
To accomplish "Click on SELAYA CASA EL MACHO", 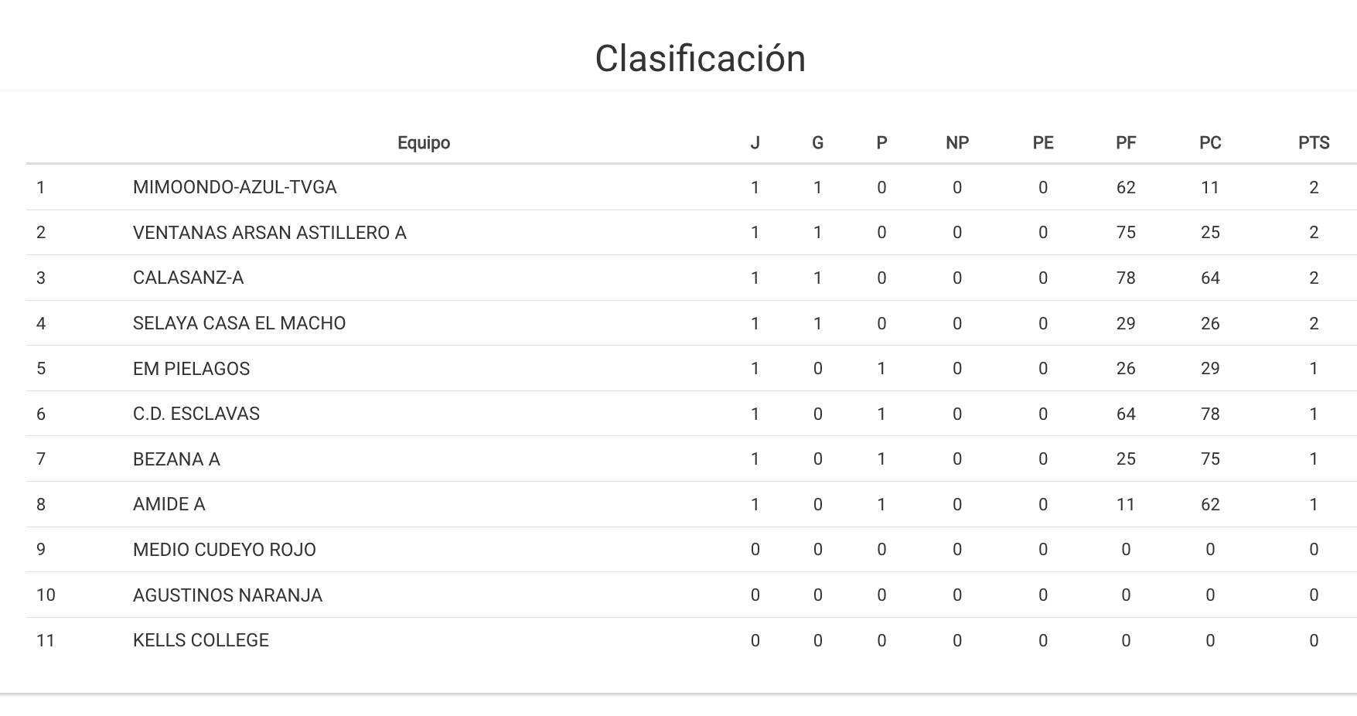I will pyautogui.click(x=239, y=323).
